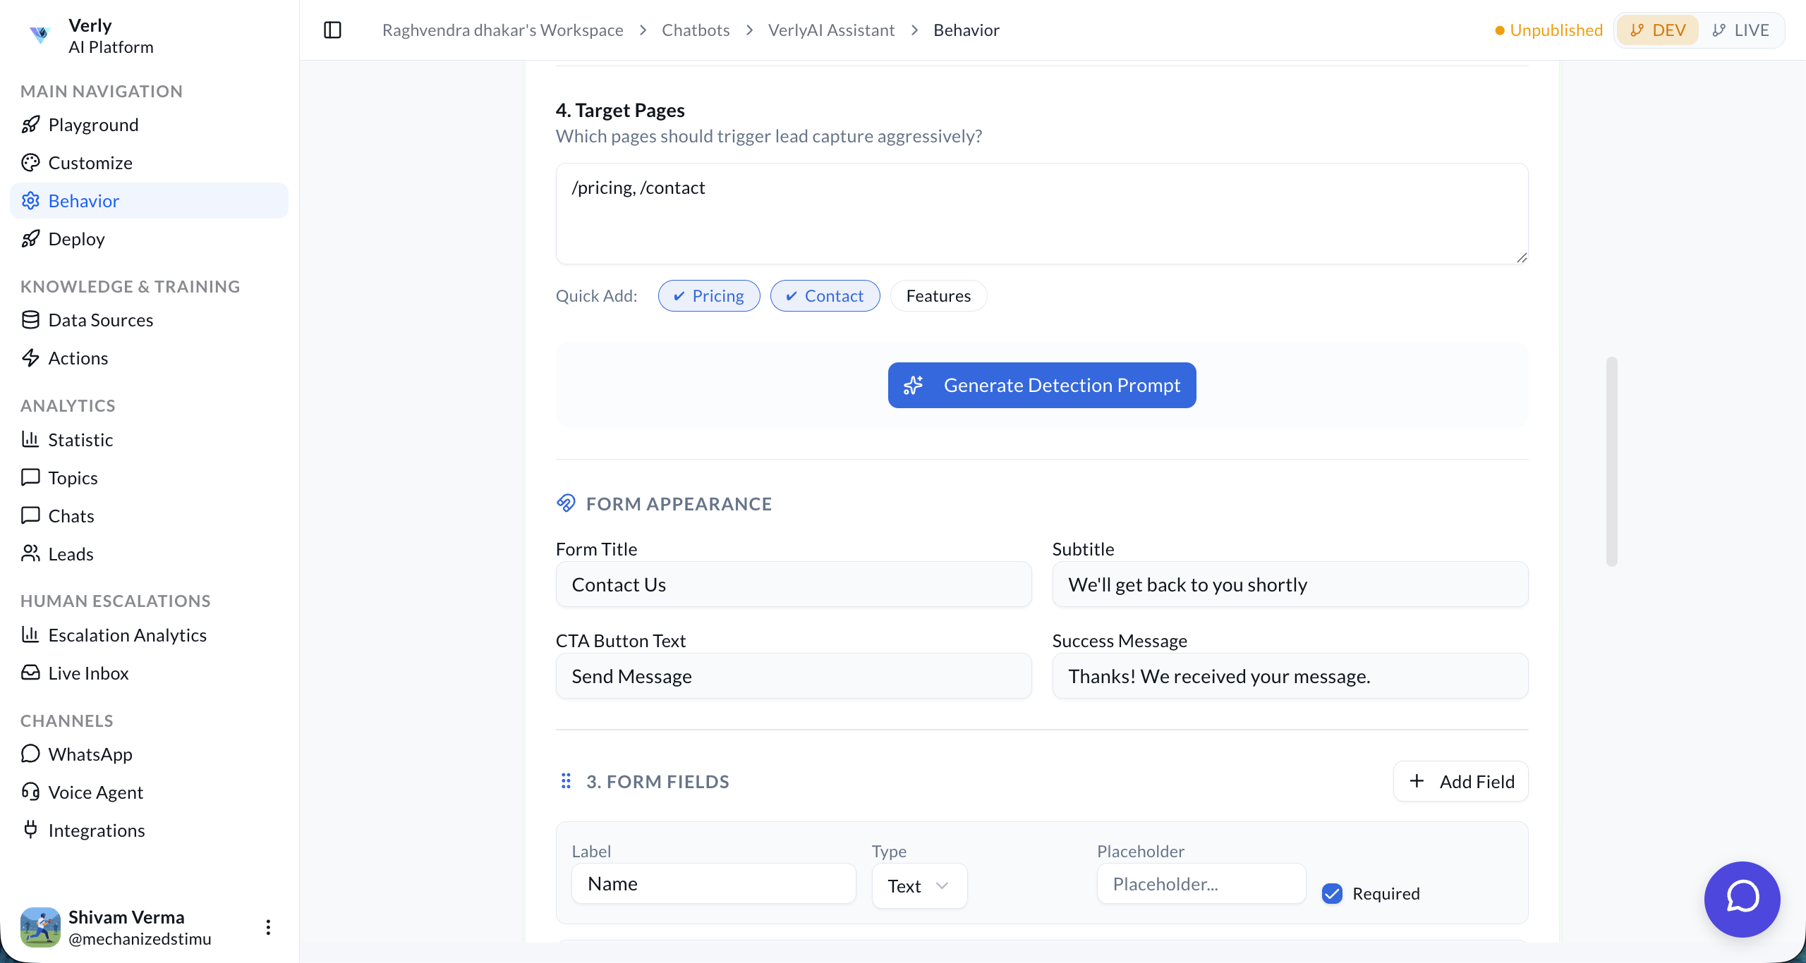Open the floating chat bubble widget

(x=1742, y=899)
